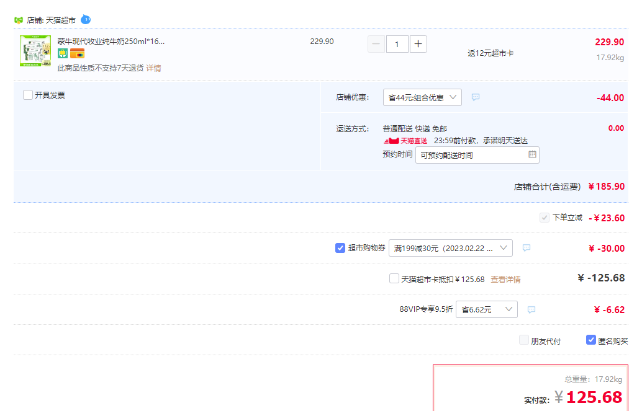
Task: Open the 满199减30元 coupon dropdown
Action: pyautogui.click(x=450, y=248)
